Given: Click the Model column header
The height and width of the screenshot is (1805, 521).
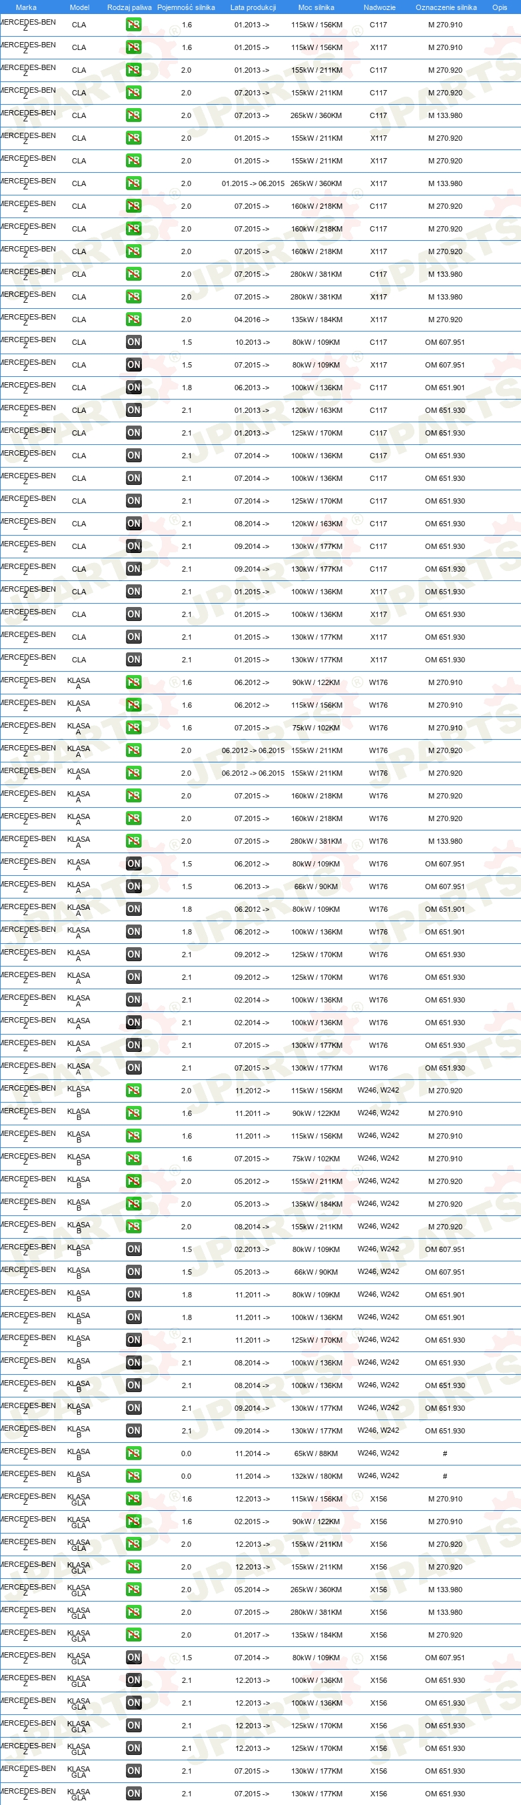Looking at the screenshot, I should coord(80,8).
